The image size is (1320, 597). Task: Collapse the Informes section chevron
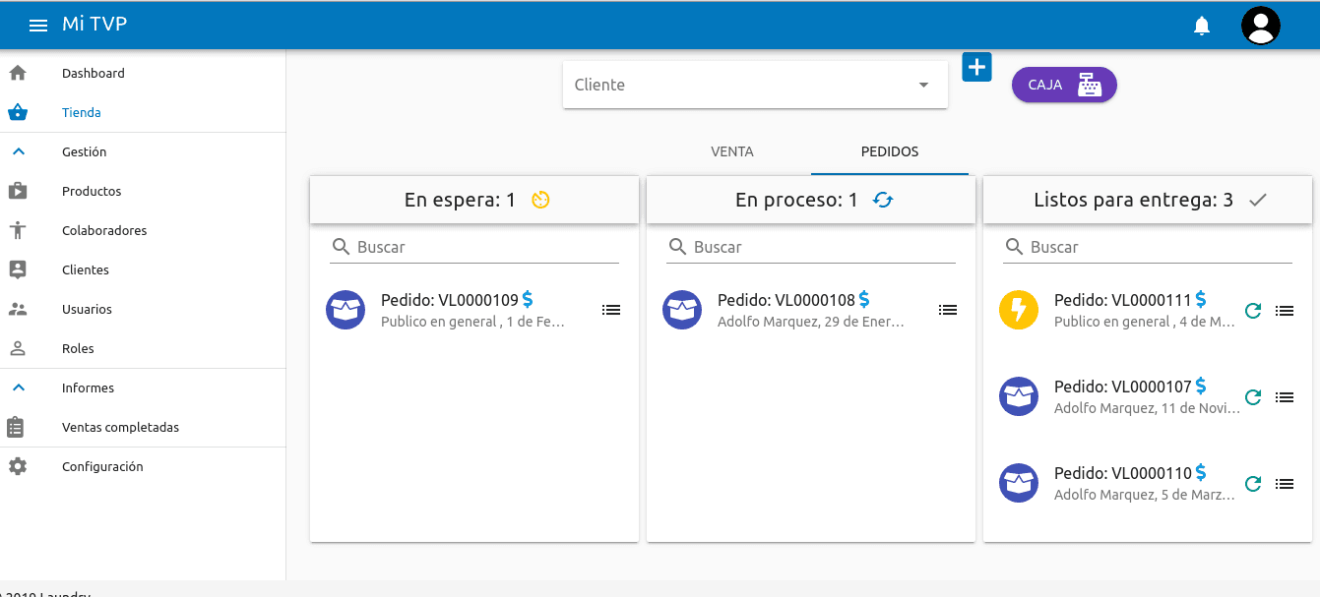(x=18, y=388)
